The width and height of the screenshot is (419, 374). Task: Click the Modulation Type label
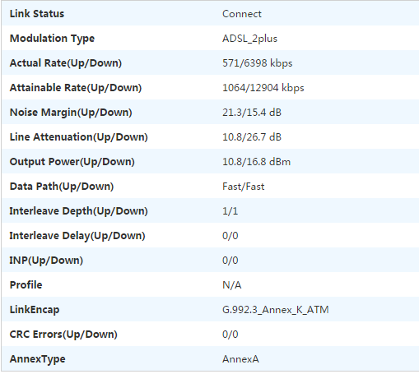point(52,39)
